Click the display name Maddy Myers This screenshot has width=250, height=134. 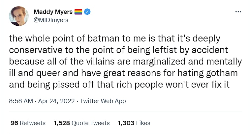(52, 12)
